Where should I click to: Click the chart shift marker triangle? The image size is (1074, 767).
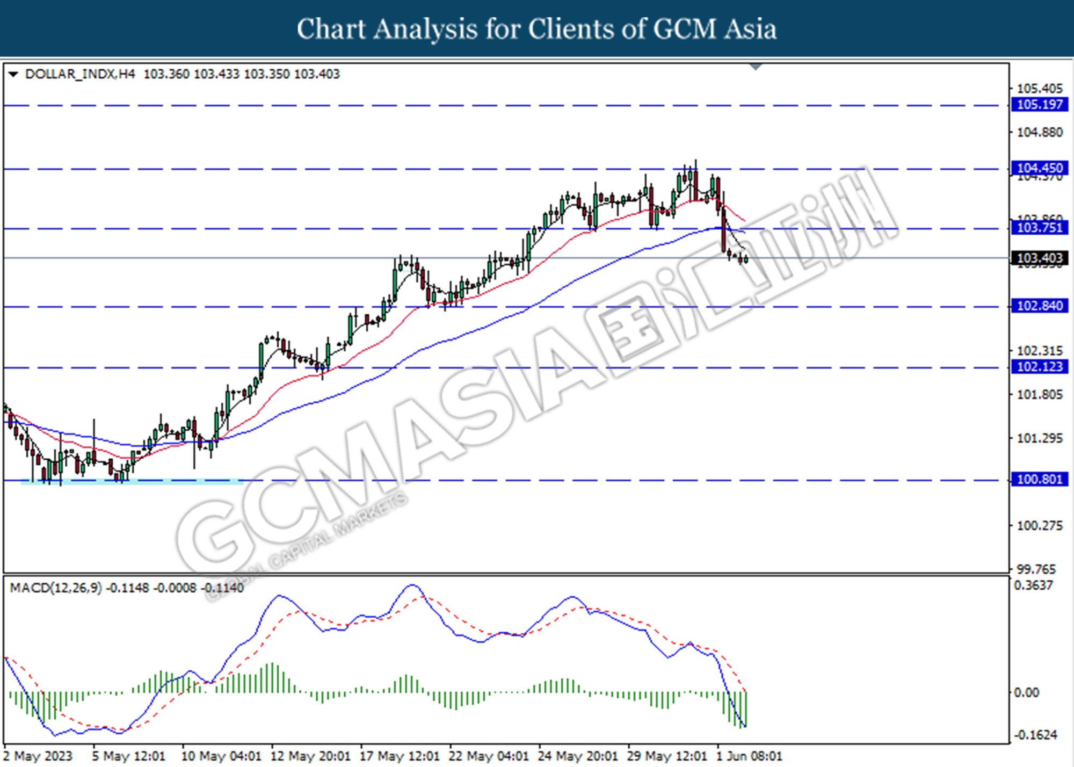click(756, 67)
